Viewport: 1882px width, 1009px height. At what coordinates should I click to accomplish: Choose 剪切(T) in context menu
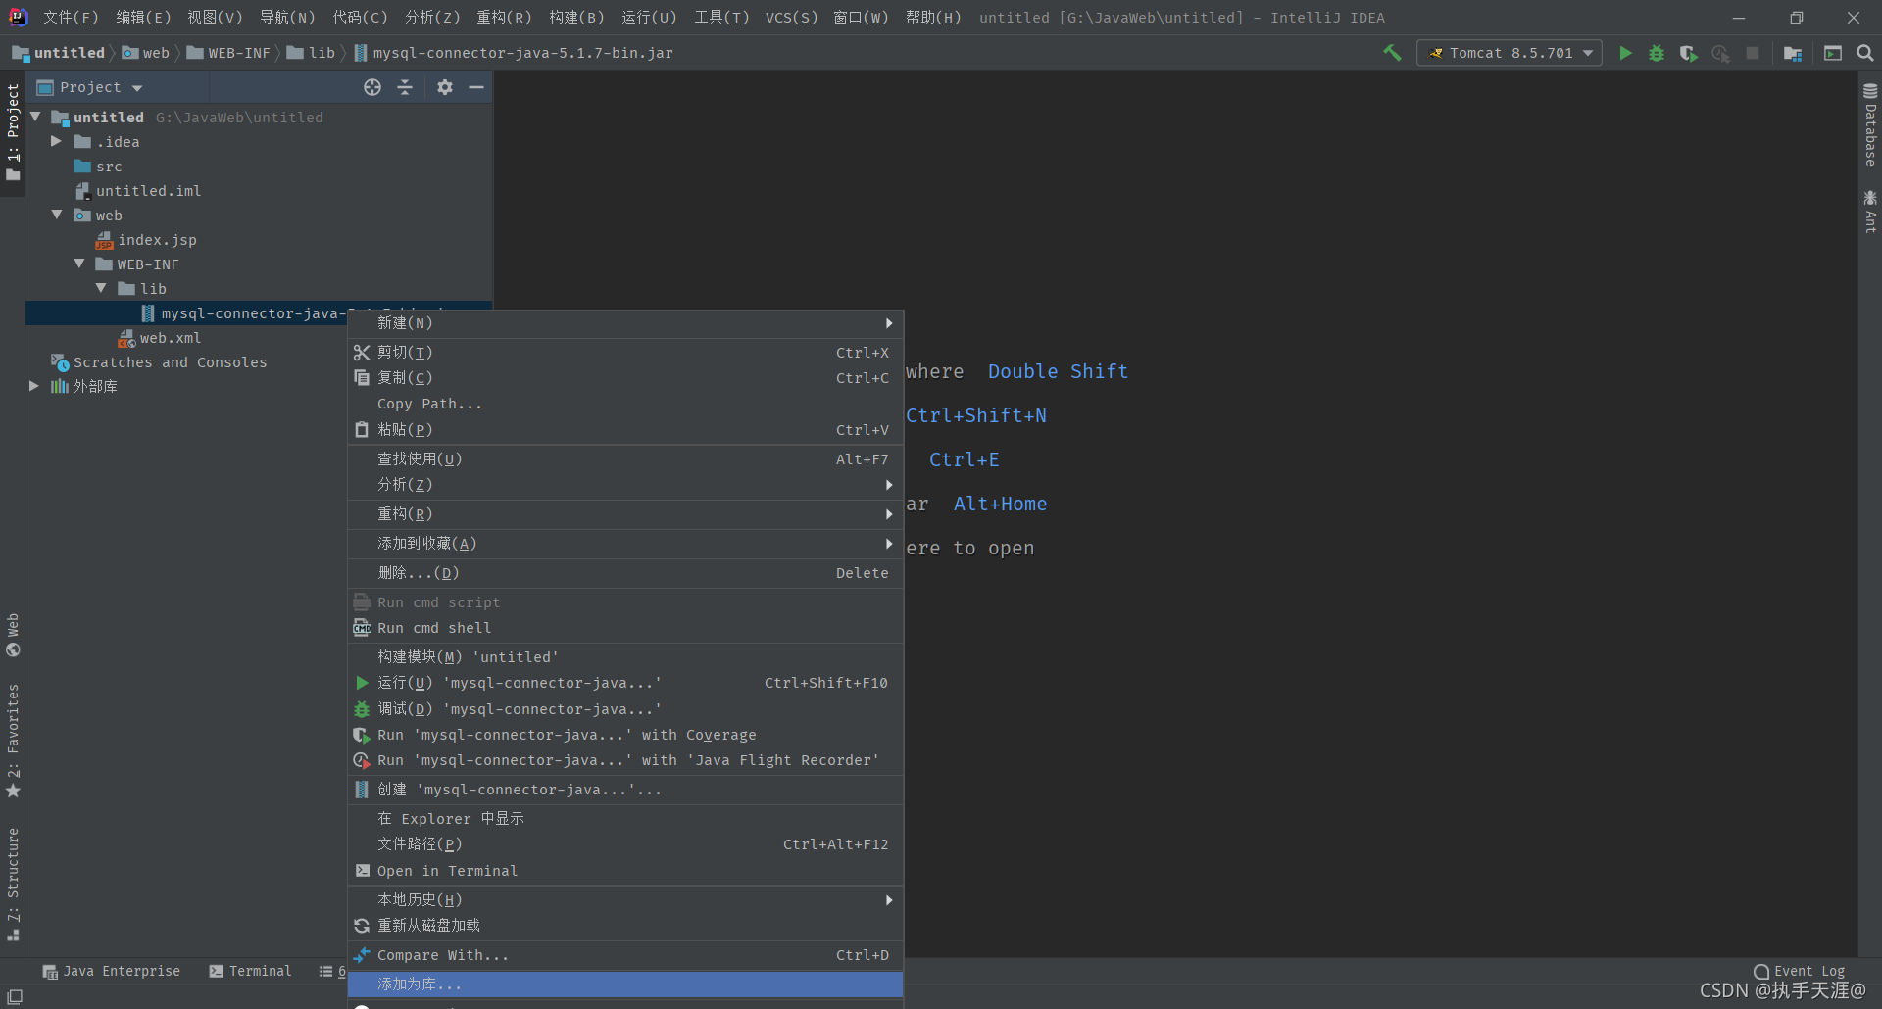coord(625,353)
